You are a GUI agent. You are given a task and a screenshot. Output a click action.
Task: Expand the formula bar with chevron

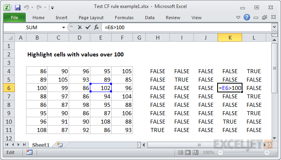click(274, 27)
